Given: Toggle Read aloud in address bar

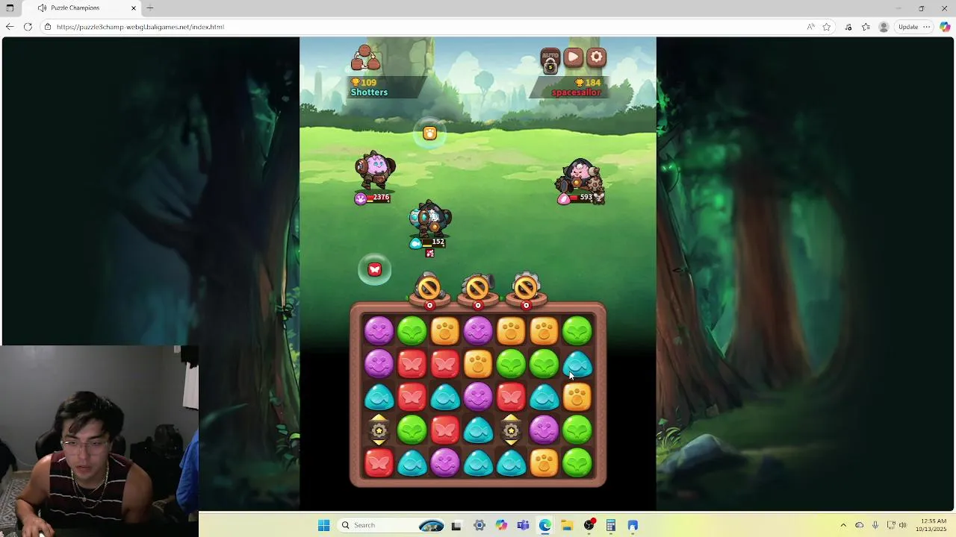Looking at the screenshot, I should point(810,27).
